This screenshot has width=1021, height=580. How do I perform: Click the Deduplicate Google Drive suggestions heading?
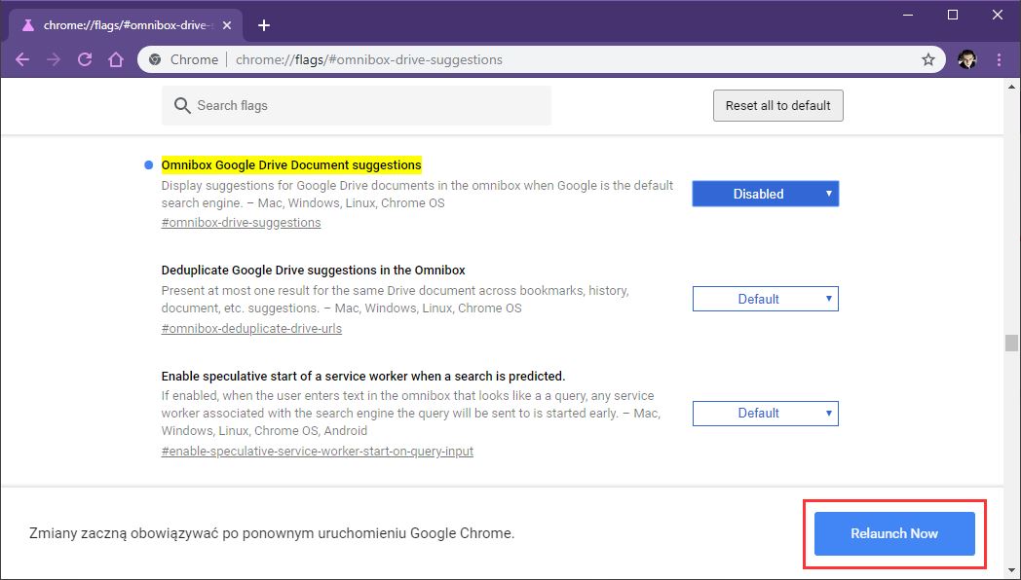pos(313,271)
